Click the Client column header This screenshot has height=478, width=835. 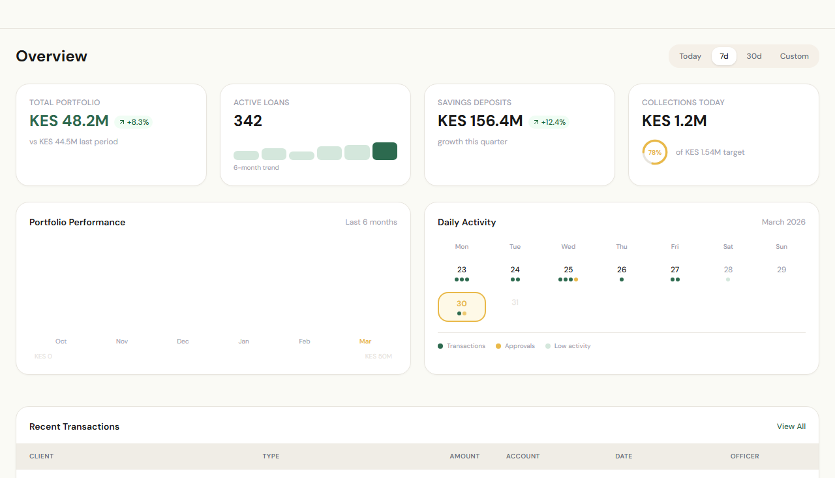point(42,456)
